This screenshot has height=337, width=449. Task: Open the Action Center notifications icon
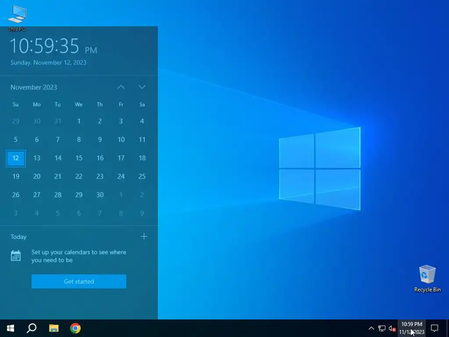[x=435, y=328]
